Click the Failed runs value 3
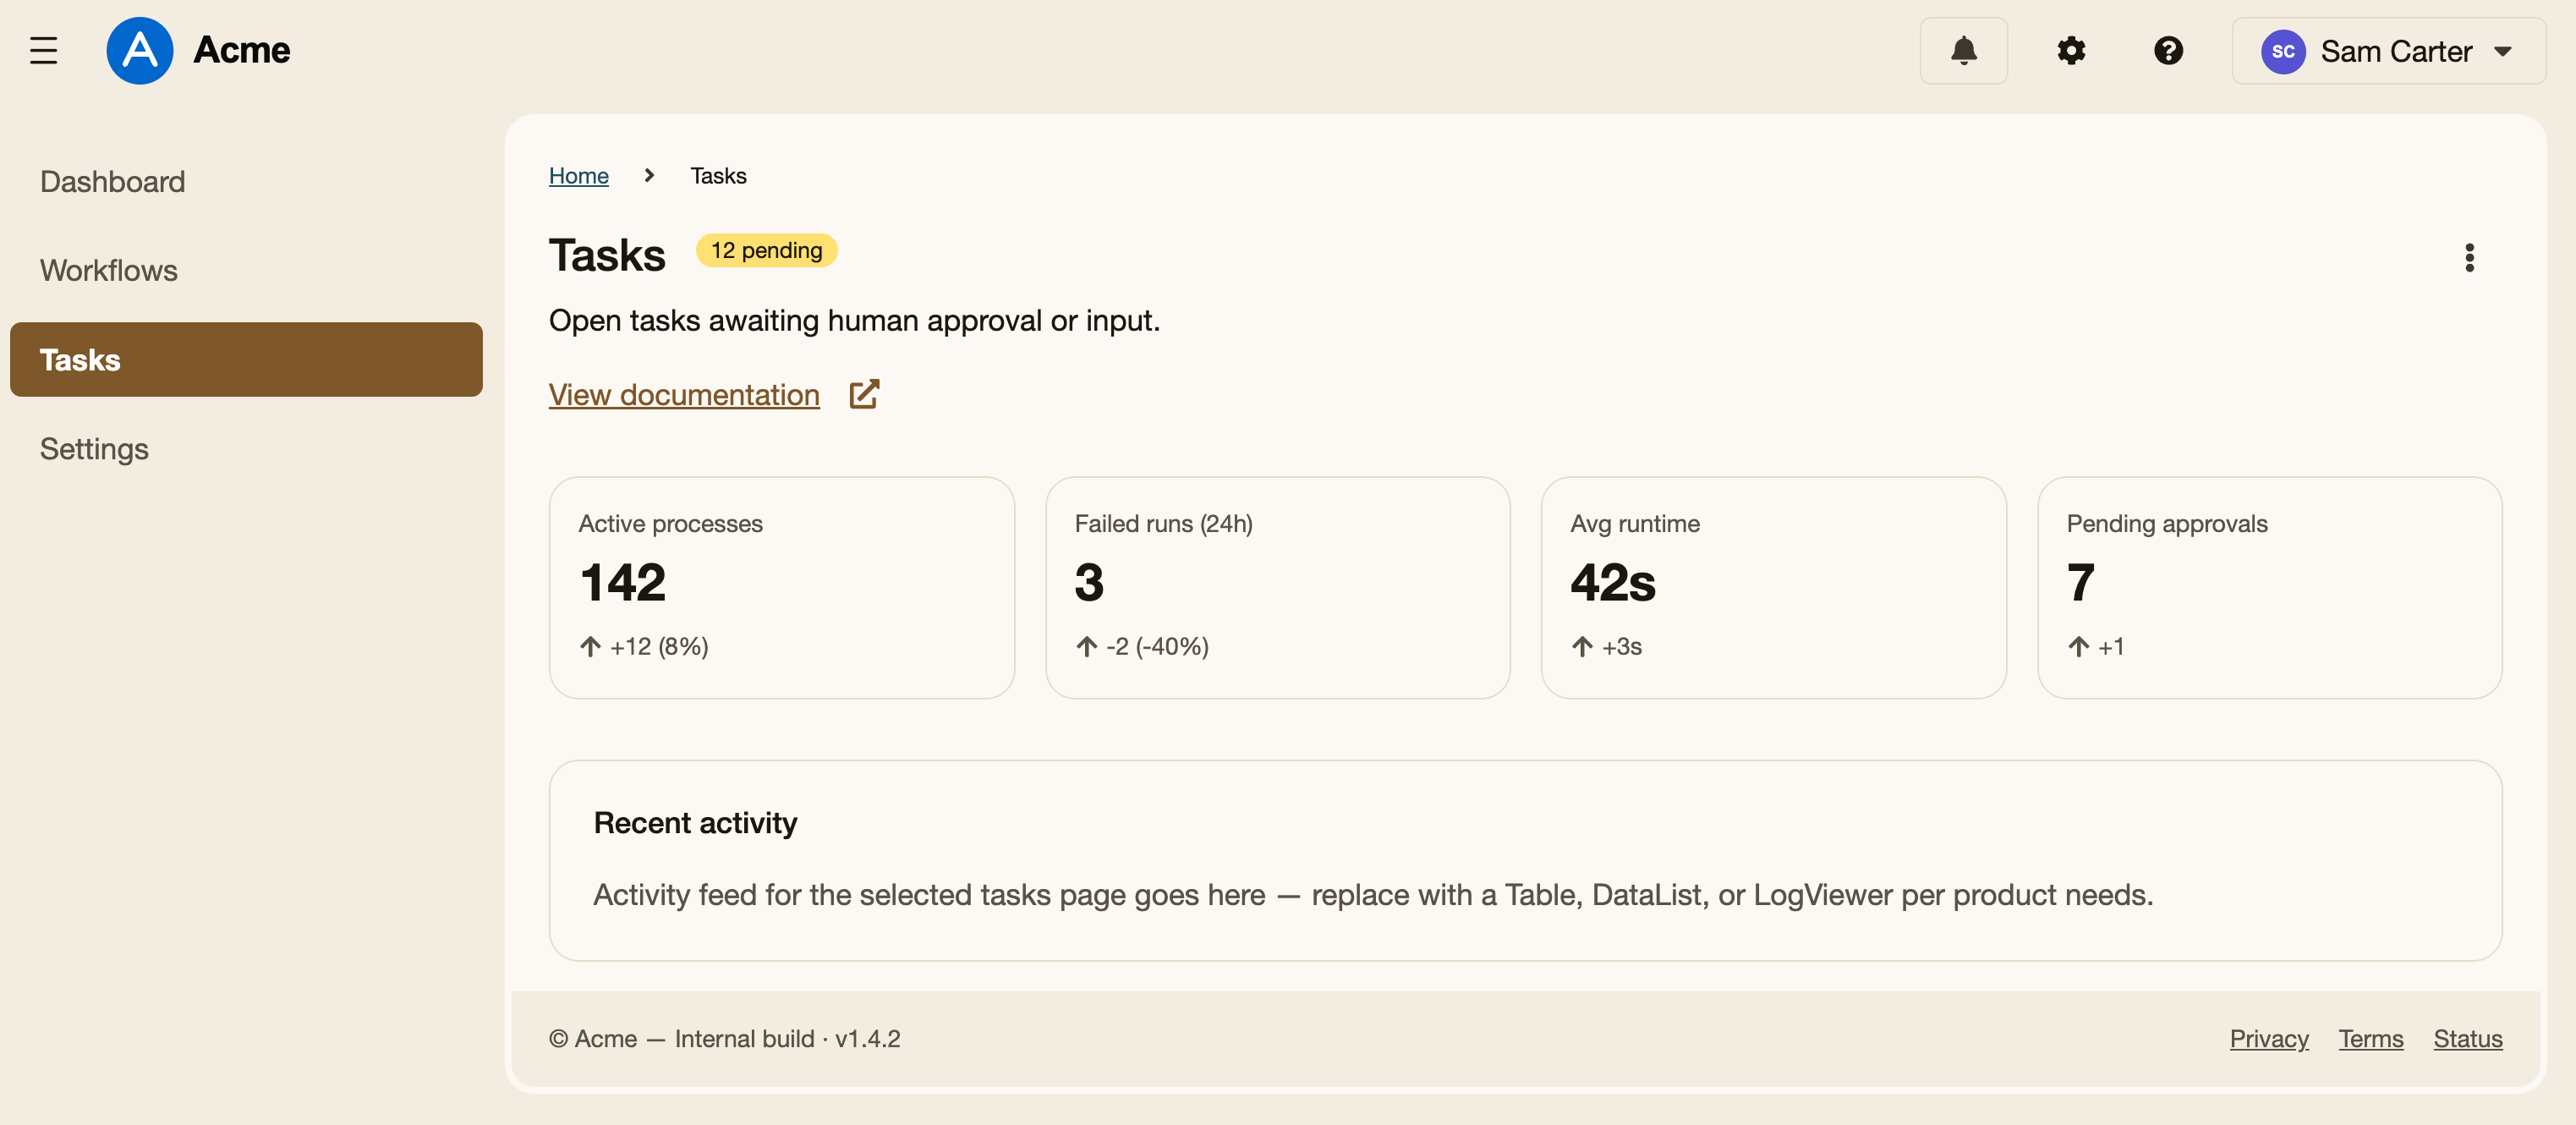The height and width of the screenshot is (1125, 2576). coord(1089,583)
